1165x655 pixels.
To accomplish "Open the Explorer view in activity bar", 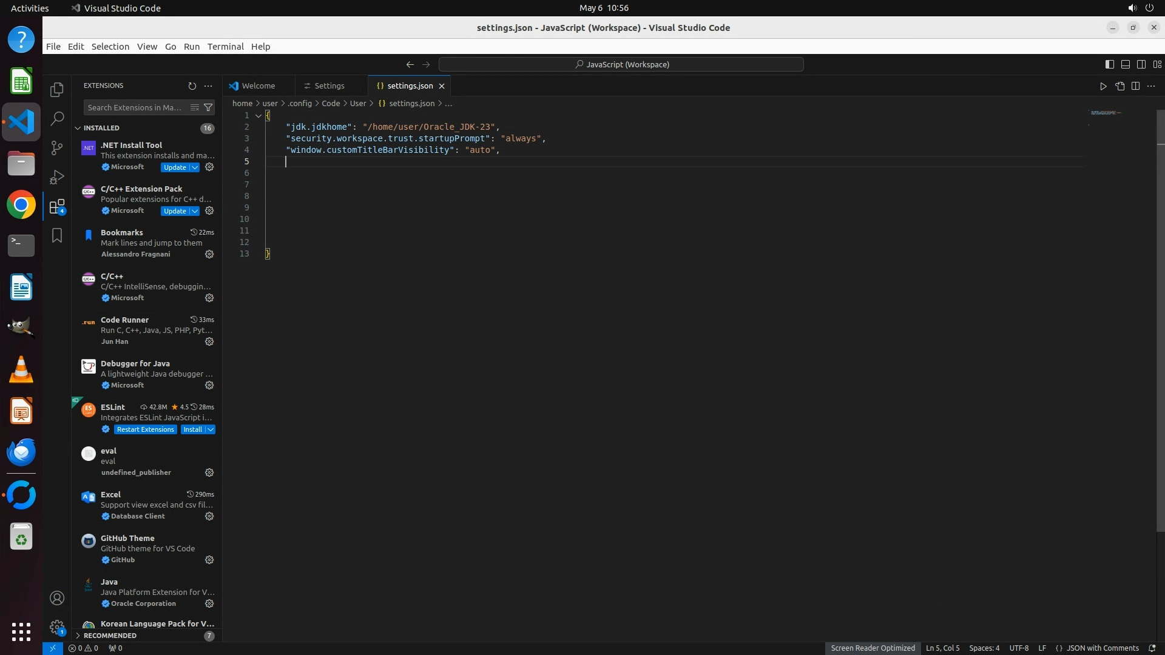I will [57, 90].
